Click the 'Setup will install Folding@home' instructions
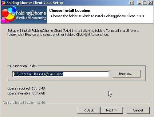 [x=73, y=32]
